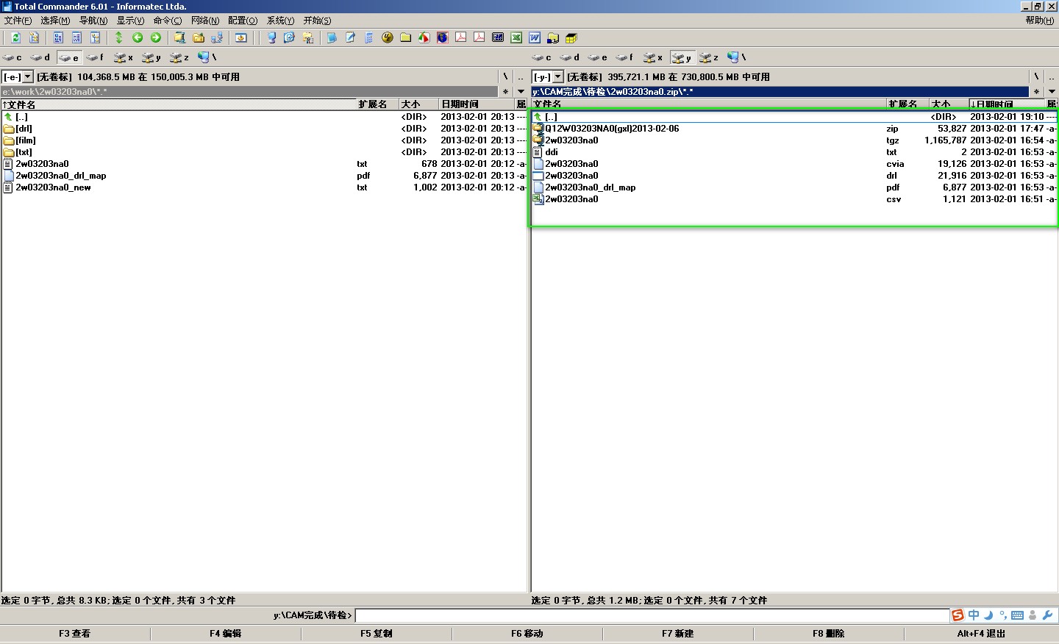This screenshot has width=1059, height=644.
Task: Click the first PDF toolbar icon
Action: click(461, 37)
